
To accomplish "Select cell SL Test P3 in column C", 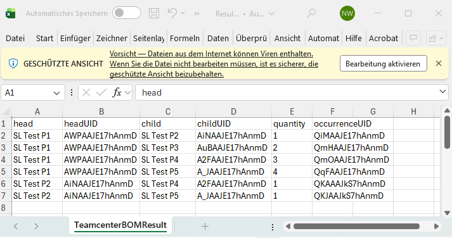I will (x=168, y=147).
